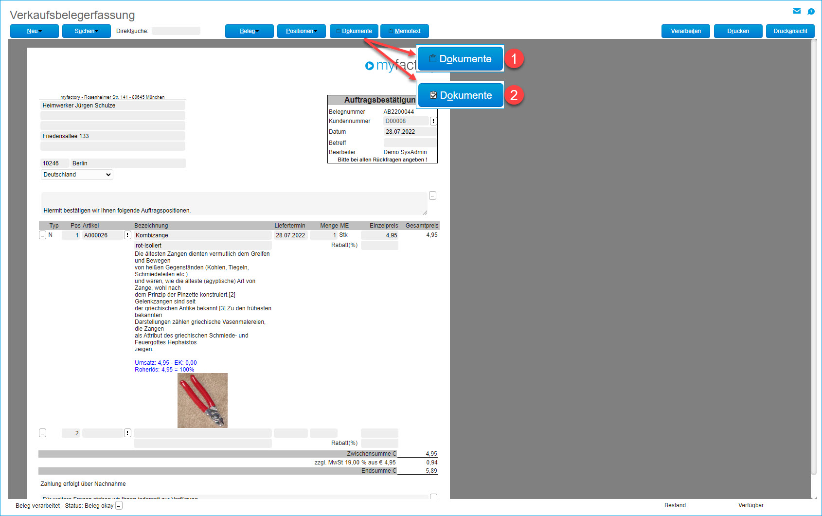The height and width of the screenshot is (516, 822).
Task: Open the Druckansicht print preview
Action: click(x=790, y=31)
